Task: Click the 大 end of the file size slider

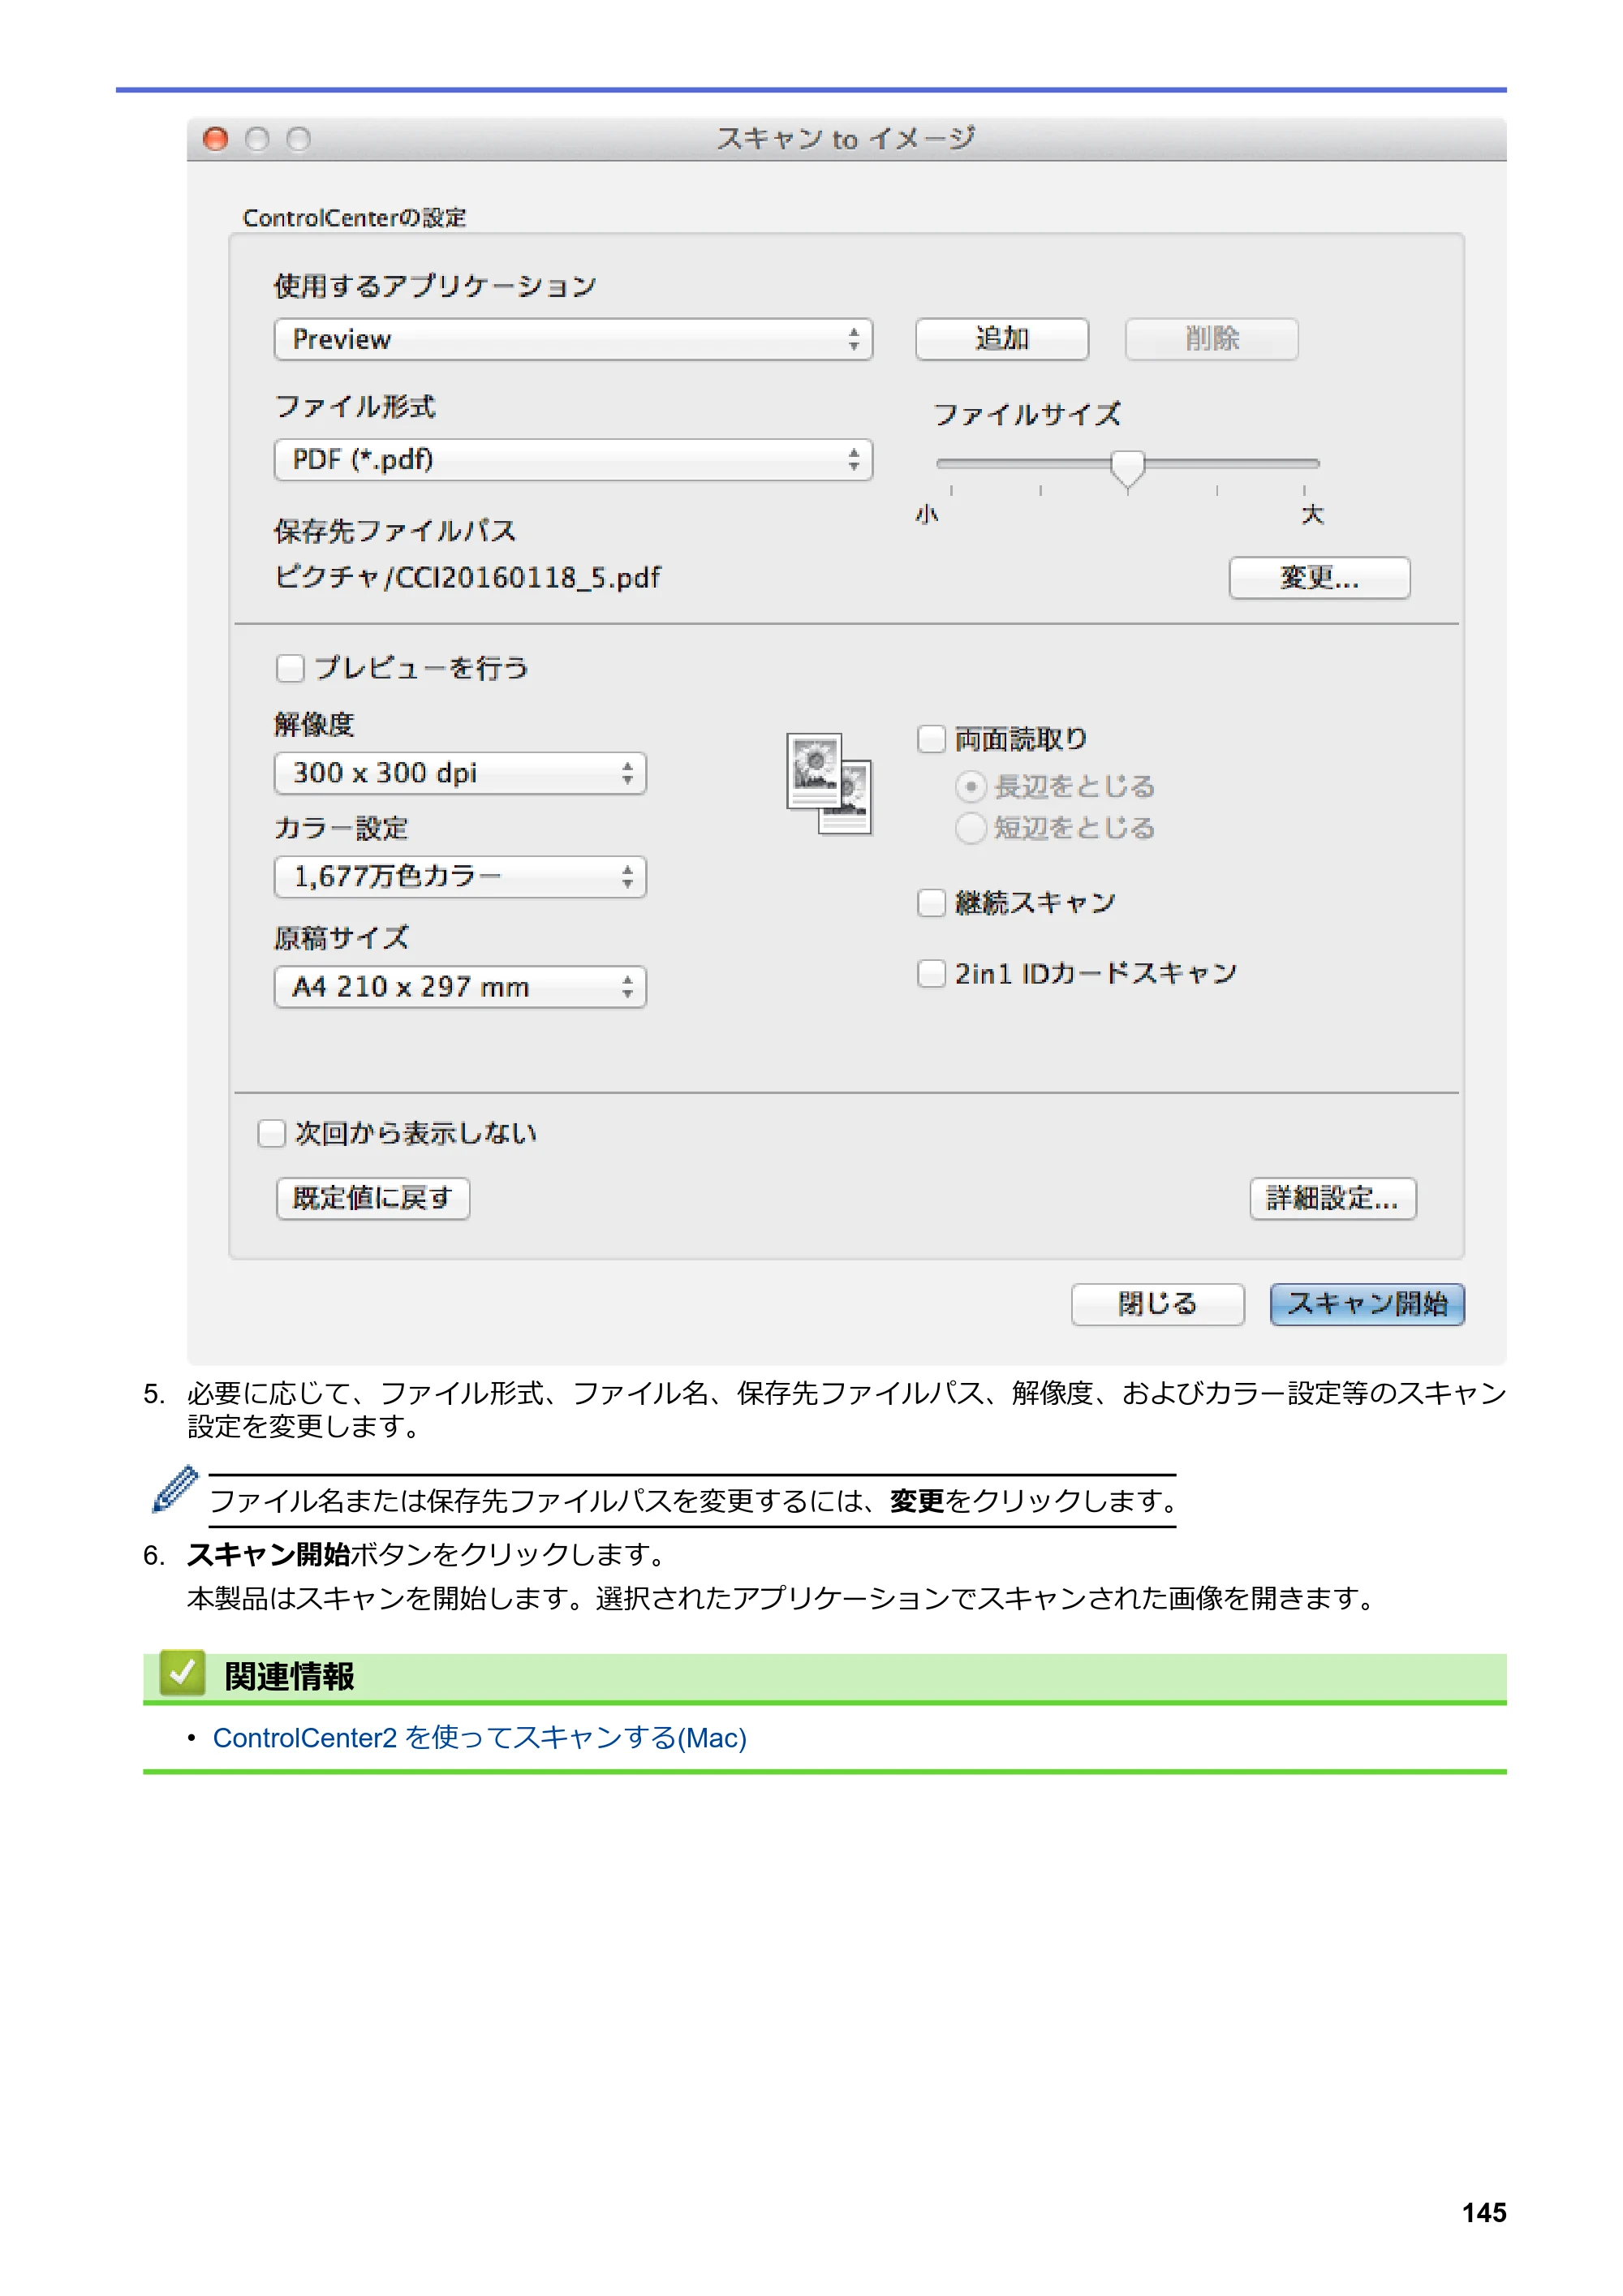Action: point(1312,514)
